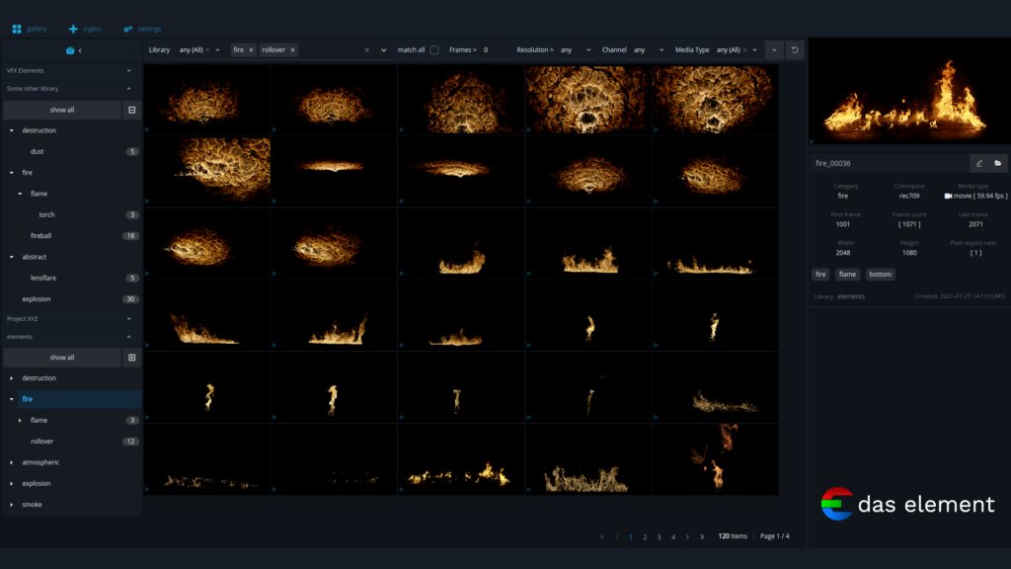Go to page 4

673,536
